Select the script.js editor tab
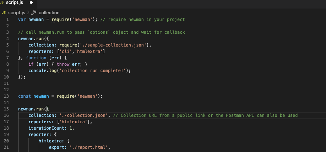This screenshot has width=326, height=152. [x=15, y=2]
